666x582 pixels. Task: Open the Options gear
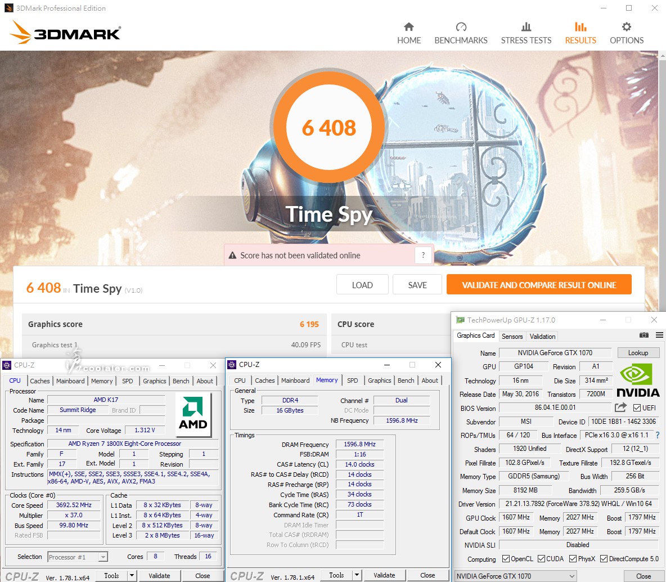coord(627,33)
